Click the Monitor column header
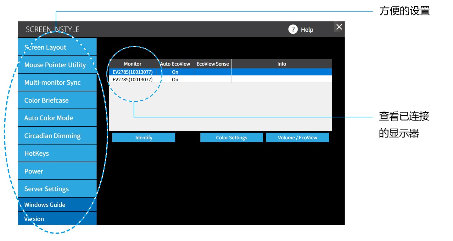This screenshot has width=453, height=241. click(133, 64)
